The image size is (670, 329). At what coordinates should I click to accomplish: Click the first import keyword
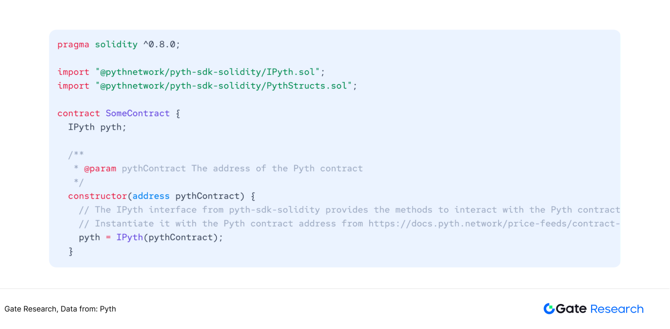click(x=73, y=72)
